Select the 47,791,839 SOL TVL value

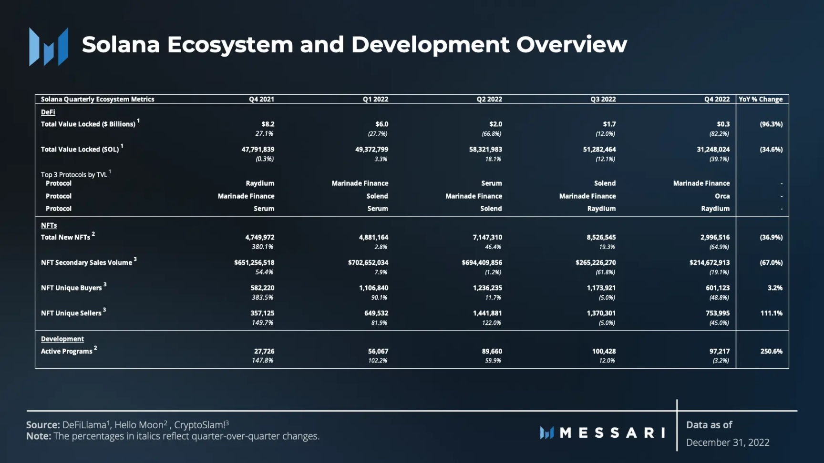(258, 149)
